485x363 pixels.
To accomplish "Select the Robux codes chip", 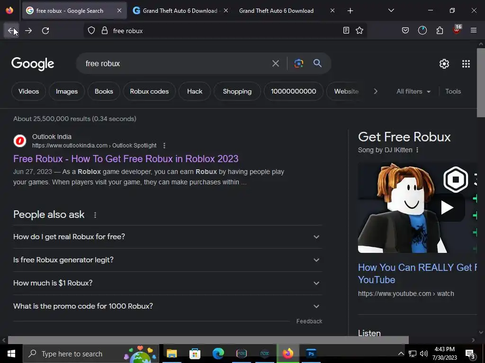I will coord(149,91).
